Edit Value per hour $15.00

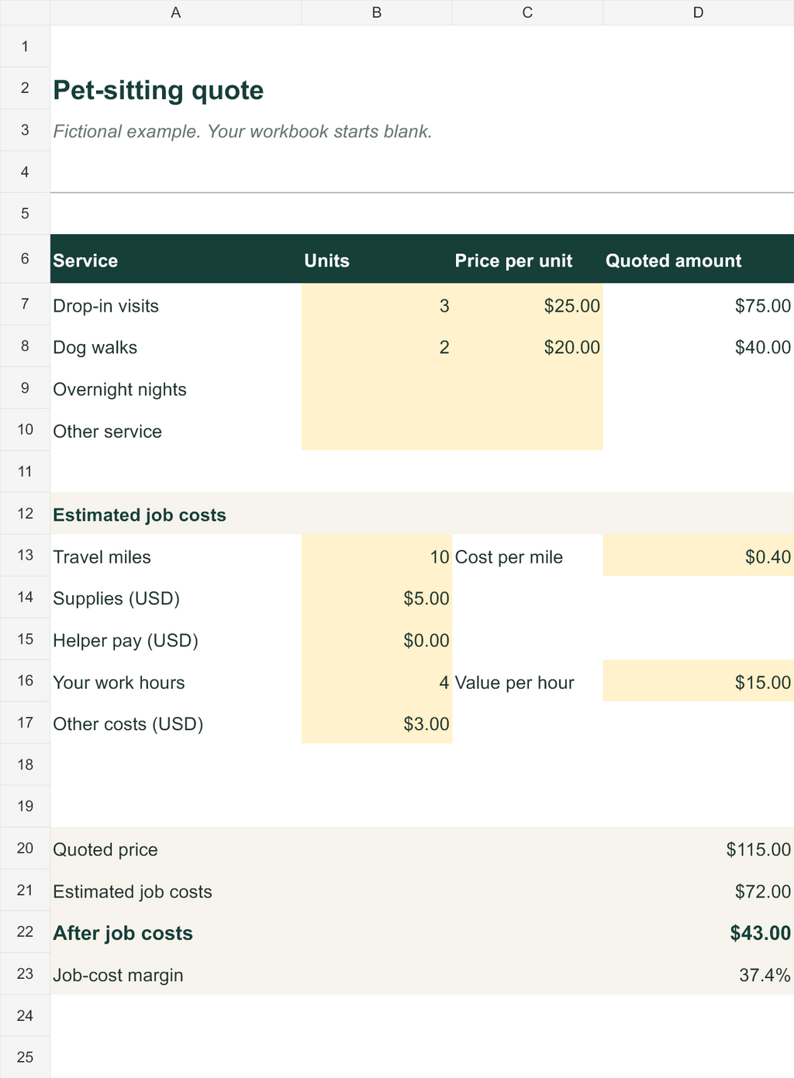699,680
